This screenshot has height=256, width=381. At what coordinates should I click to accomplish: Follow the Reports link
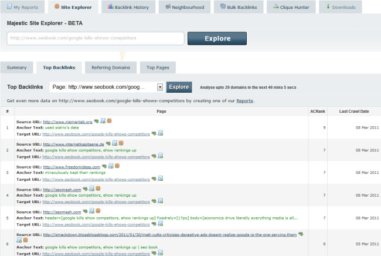point(244,101)
